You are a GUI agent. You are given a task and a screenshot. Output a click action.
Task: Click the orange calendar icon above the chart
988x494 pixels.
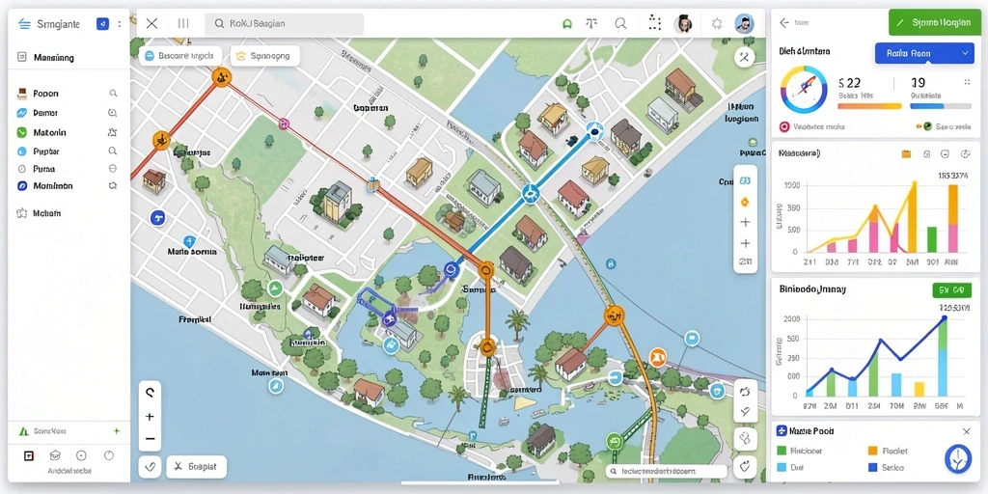coord(907,153)
